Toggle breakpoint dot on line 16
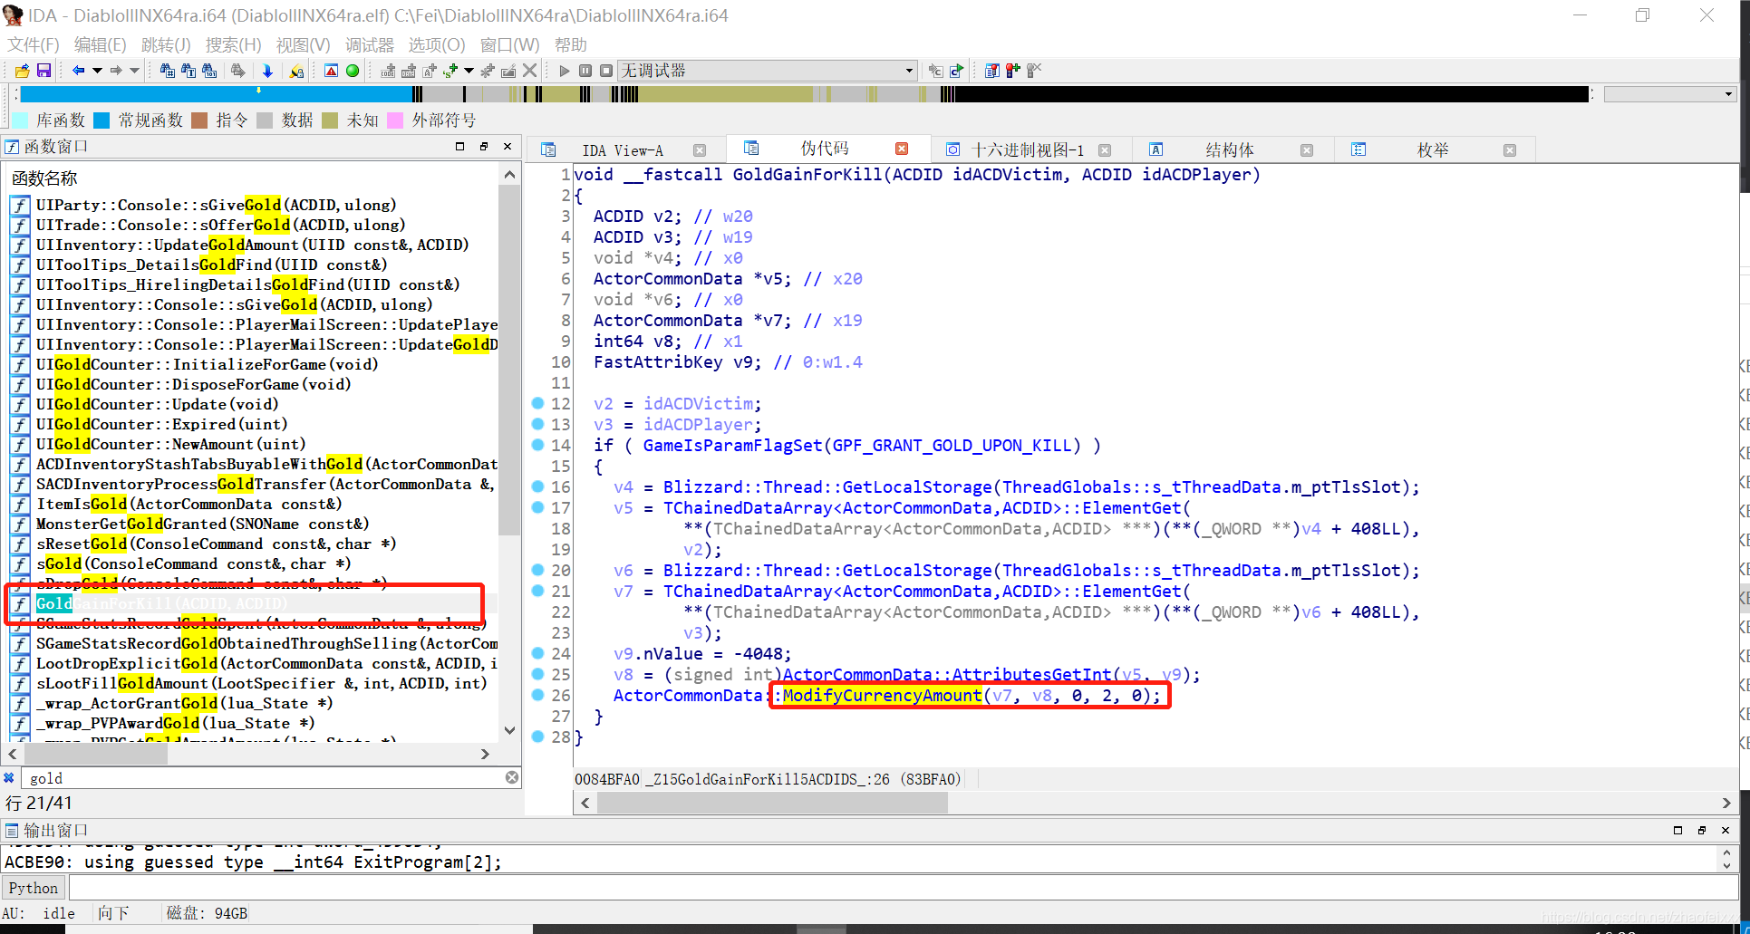 click(537, 486)
